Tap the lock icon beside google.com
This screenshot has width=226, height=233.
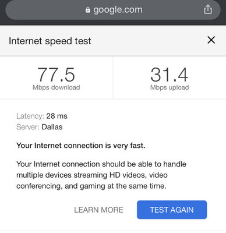[x=88, y=10]
